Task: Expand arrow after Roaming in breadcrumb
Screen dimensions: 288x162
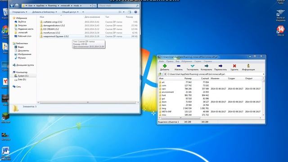Action: (x=58, y=6)
